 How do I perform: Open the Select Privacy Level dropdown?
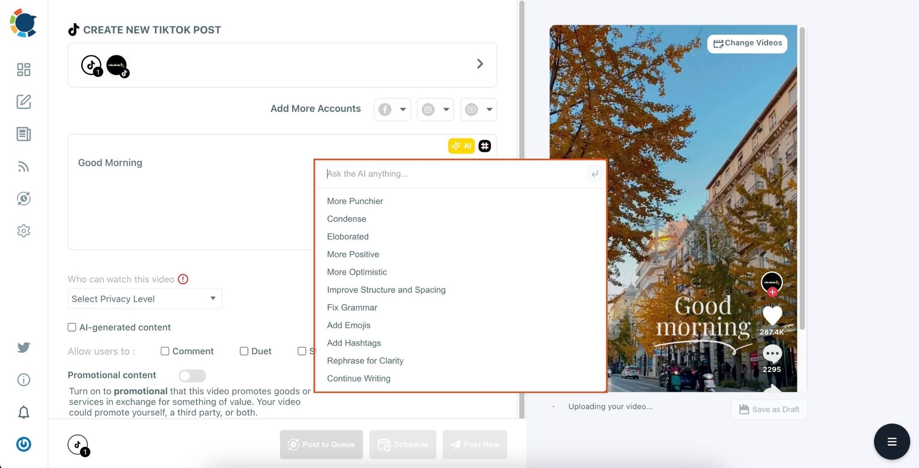coord(144,298)
